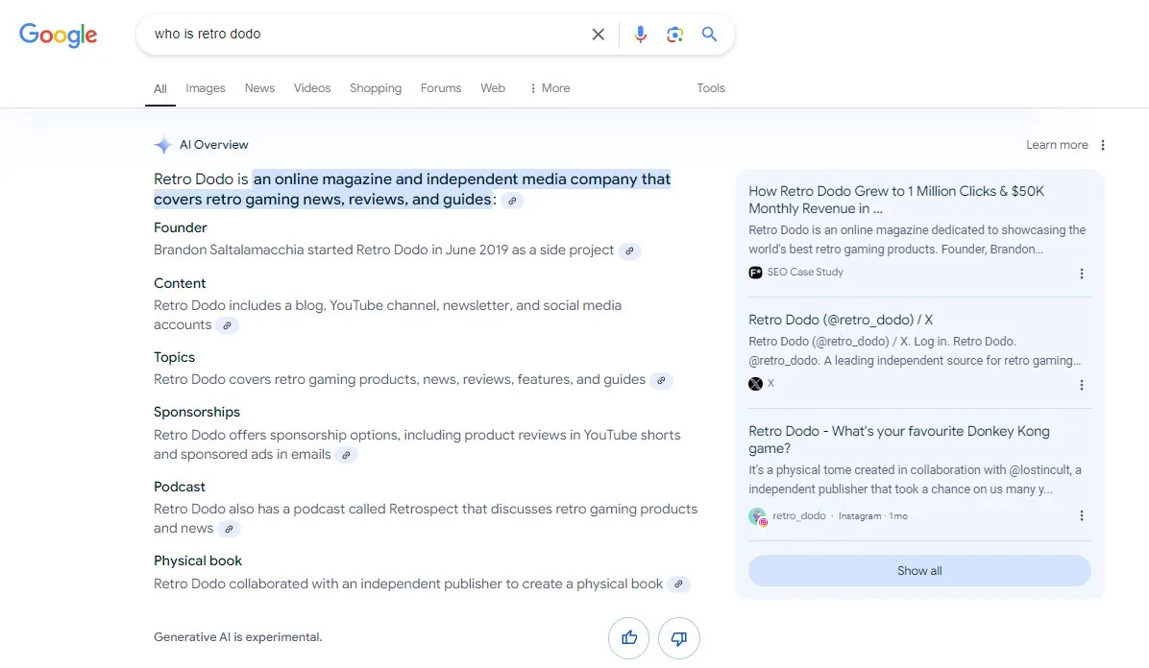Click the Learn more link
Screen dimensions: 1149x668
pyautogui.click(x=1057, y=145)
